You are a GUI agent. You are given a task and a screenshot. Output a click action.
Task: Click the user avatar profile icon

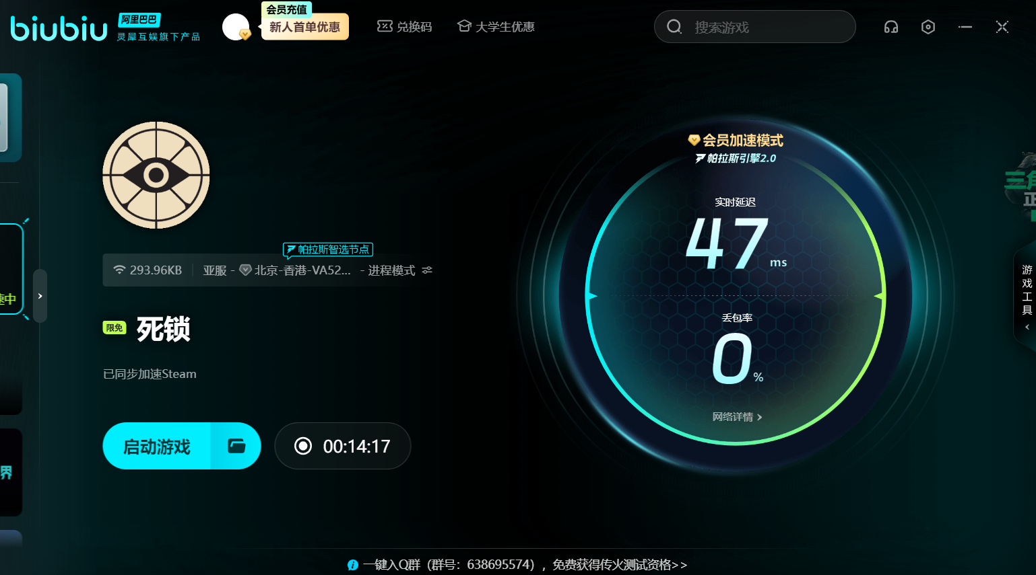[x=235, y=27]
